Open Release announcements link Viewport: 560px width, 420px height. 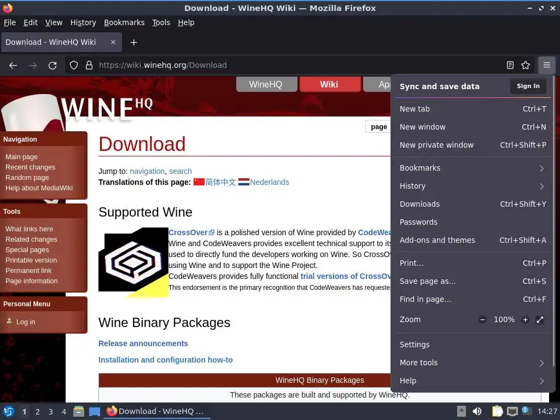143,343
